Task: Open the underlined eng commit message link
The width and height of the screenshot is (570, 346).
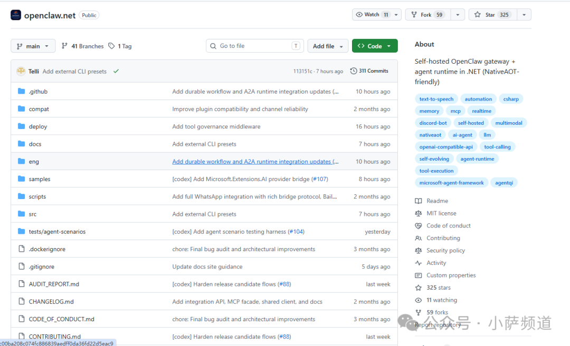Action: click(x=255, y=161)
